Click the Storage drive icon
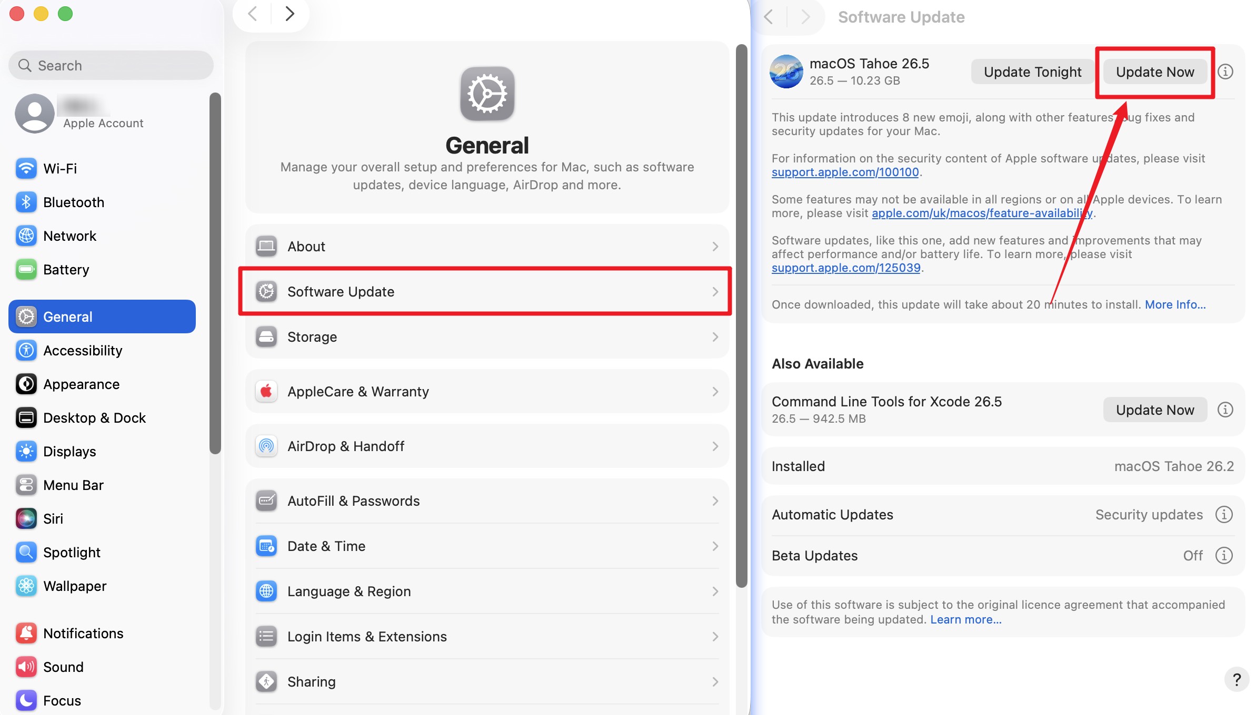The width and height of the screenshot is (1256, 715). tap(266, 336)
